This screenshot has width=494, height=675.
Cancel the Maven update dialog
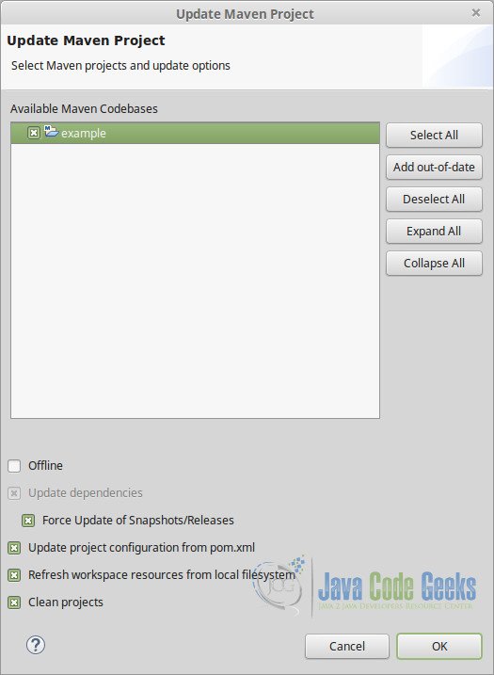pyautogui.click(x=347, y=646)
